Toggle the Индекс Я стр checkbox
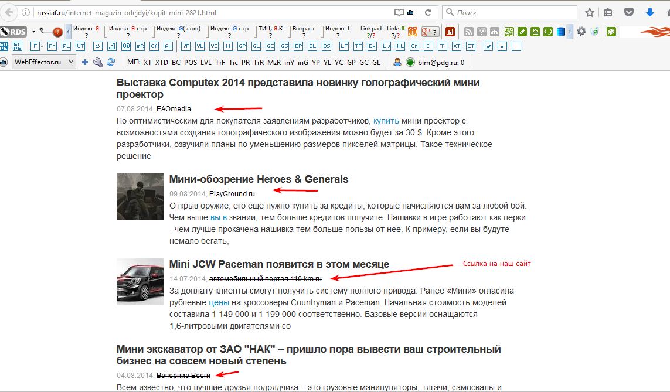This screenshot has height=392, width=670. point(107,32)
